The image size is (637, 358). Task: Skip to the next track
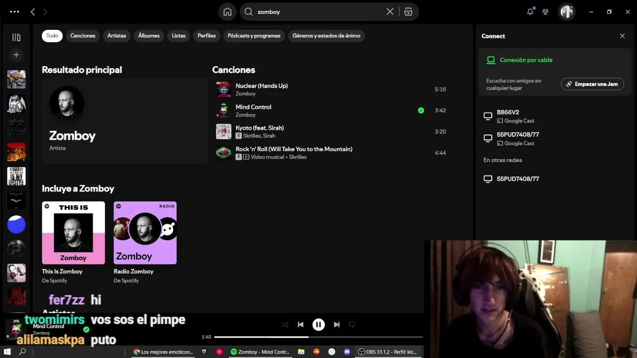pos(336,325)
